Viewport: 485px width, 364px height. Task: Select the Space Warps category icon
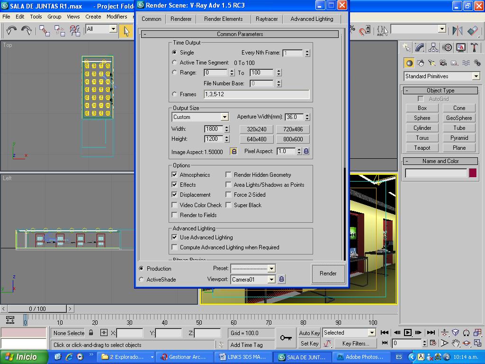point(466,63)
